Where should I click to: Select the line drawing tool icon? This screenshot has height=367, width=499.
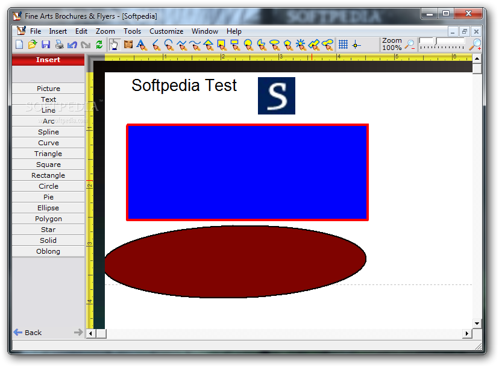point(155,45)
